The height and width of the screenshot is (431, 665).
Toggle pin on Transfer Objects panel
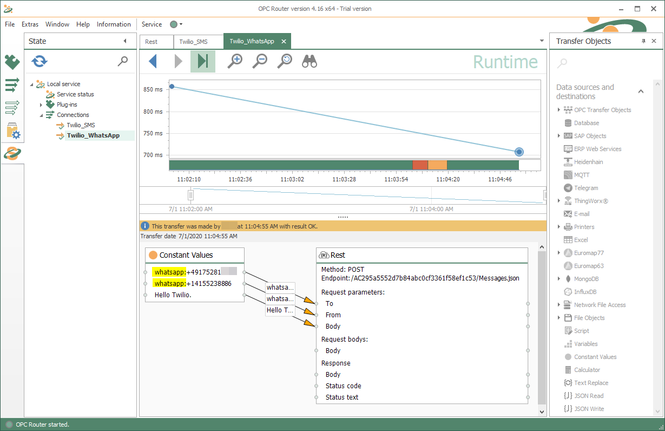click(643, 41)
